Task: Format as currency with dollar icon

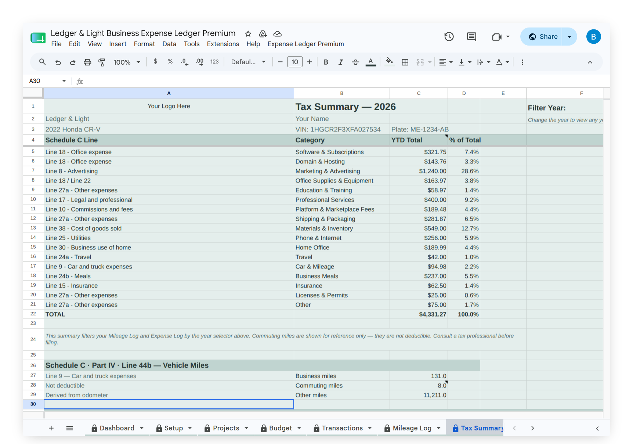Action: click(x=155, y=62)
